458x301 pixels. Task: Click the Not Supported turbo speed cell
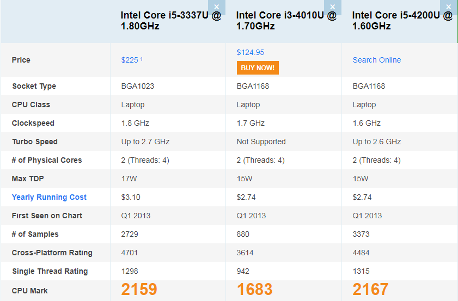(x=261, y=142)
